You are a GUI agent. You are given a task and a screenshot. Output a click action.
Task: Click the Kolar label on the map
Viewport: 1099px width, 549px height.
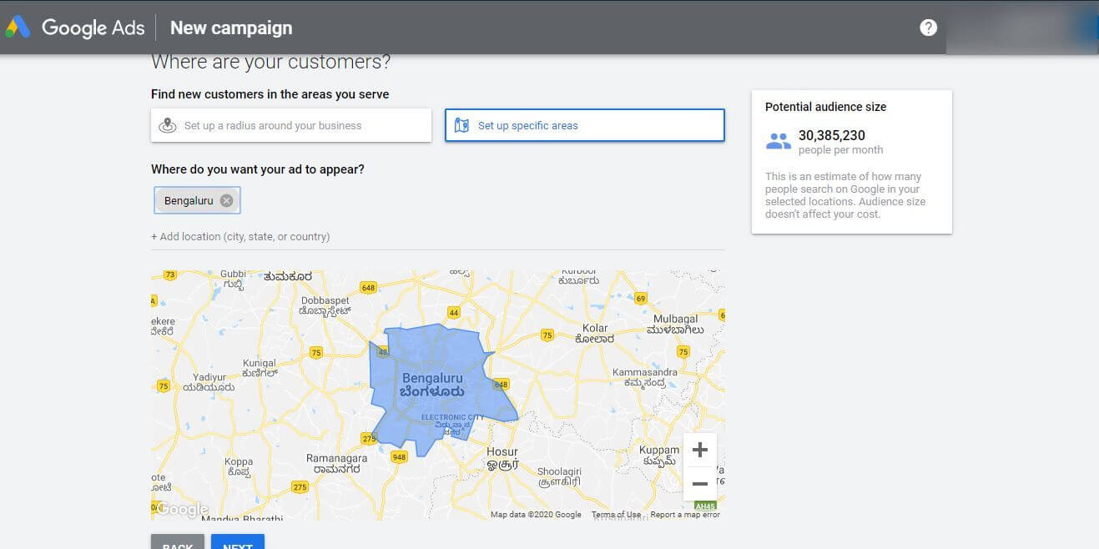(595, 334)
